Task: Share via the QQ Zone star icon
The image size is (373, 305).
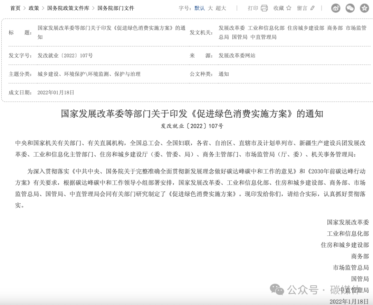Action: 364,8
